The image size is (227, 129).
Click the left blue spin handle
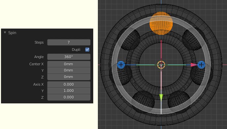pos(121,65)
